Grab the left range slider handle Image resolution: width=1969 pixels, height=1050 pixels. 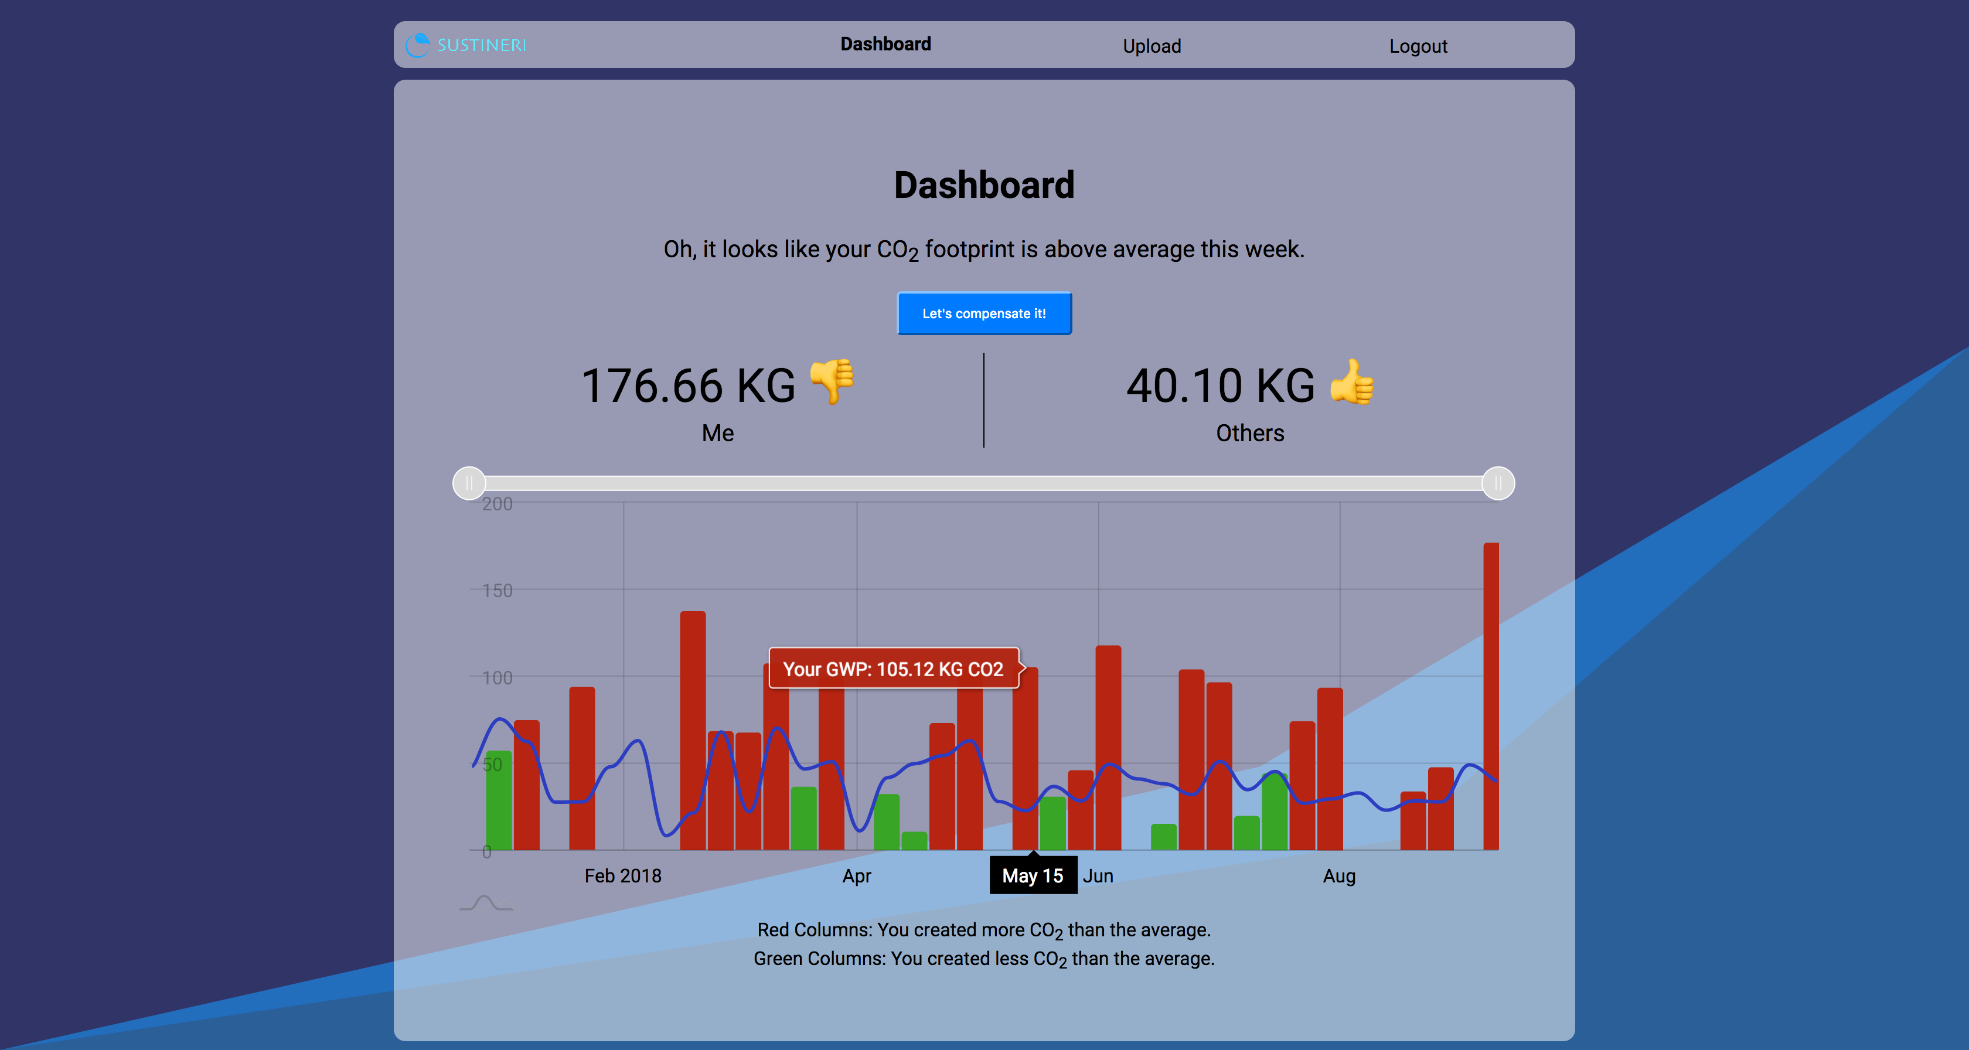(x=469, y=483)
